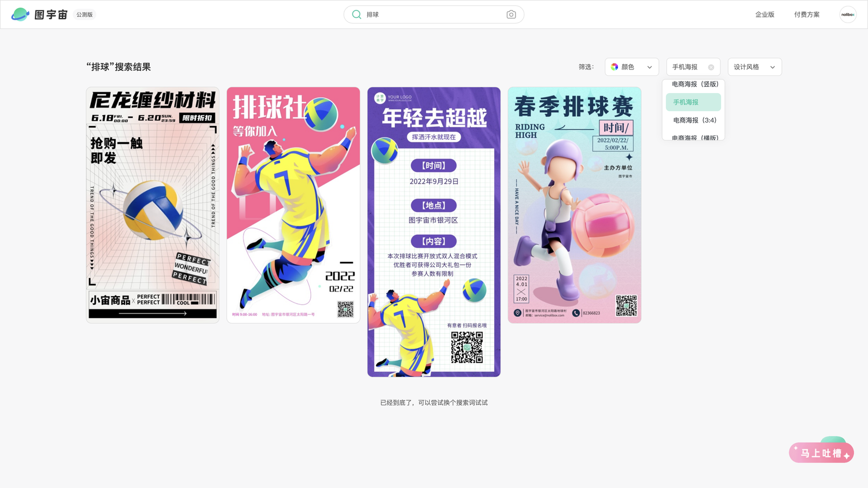Select 电商海报（竖版） option
The image size is (868, 488).
tap(693, 84)
